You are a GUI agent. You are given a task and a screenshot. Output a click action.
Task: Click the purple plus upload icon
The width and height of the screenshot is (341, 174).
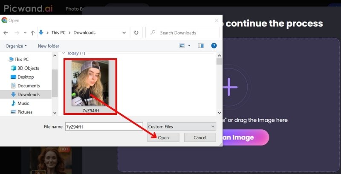click(229, 87)
